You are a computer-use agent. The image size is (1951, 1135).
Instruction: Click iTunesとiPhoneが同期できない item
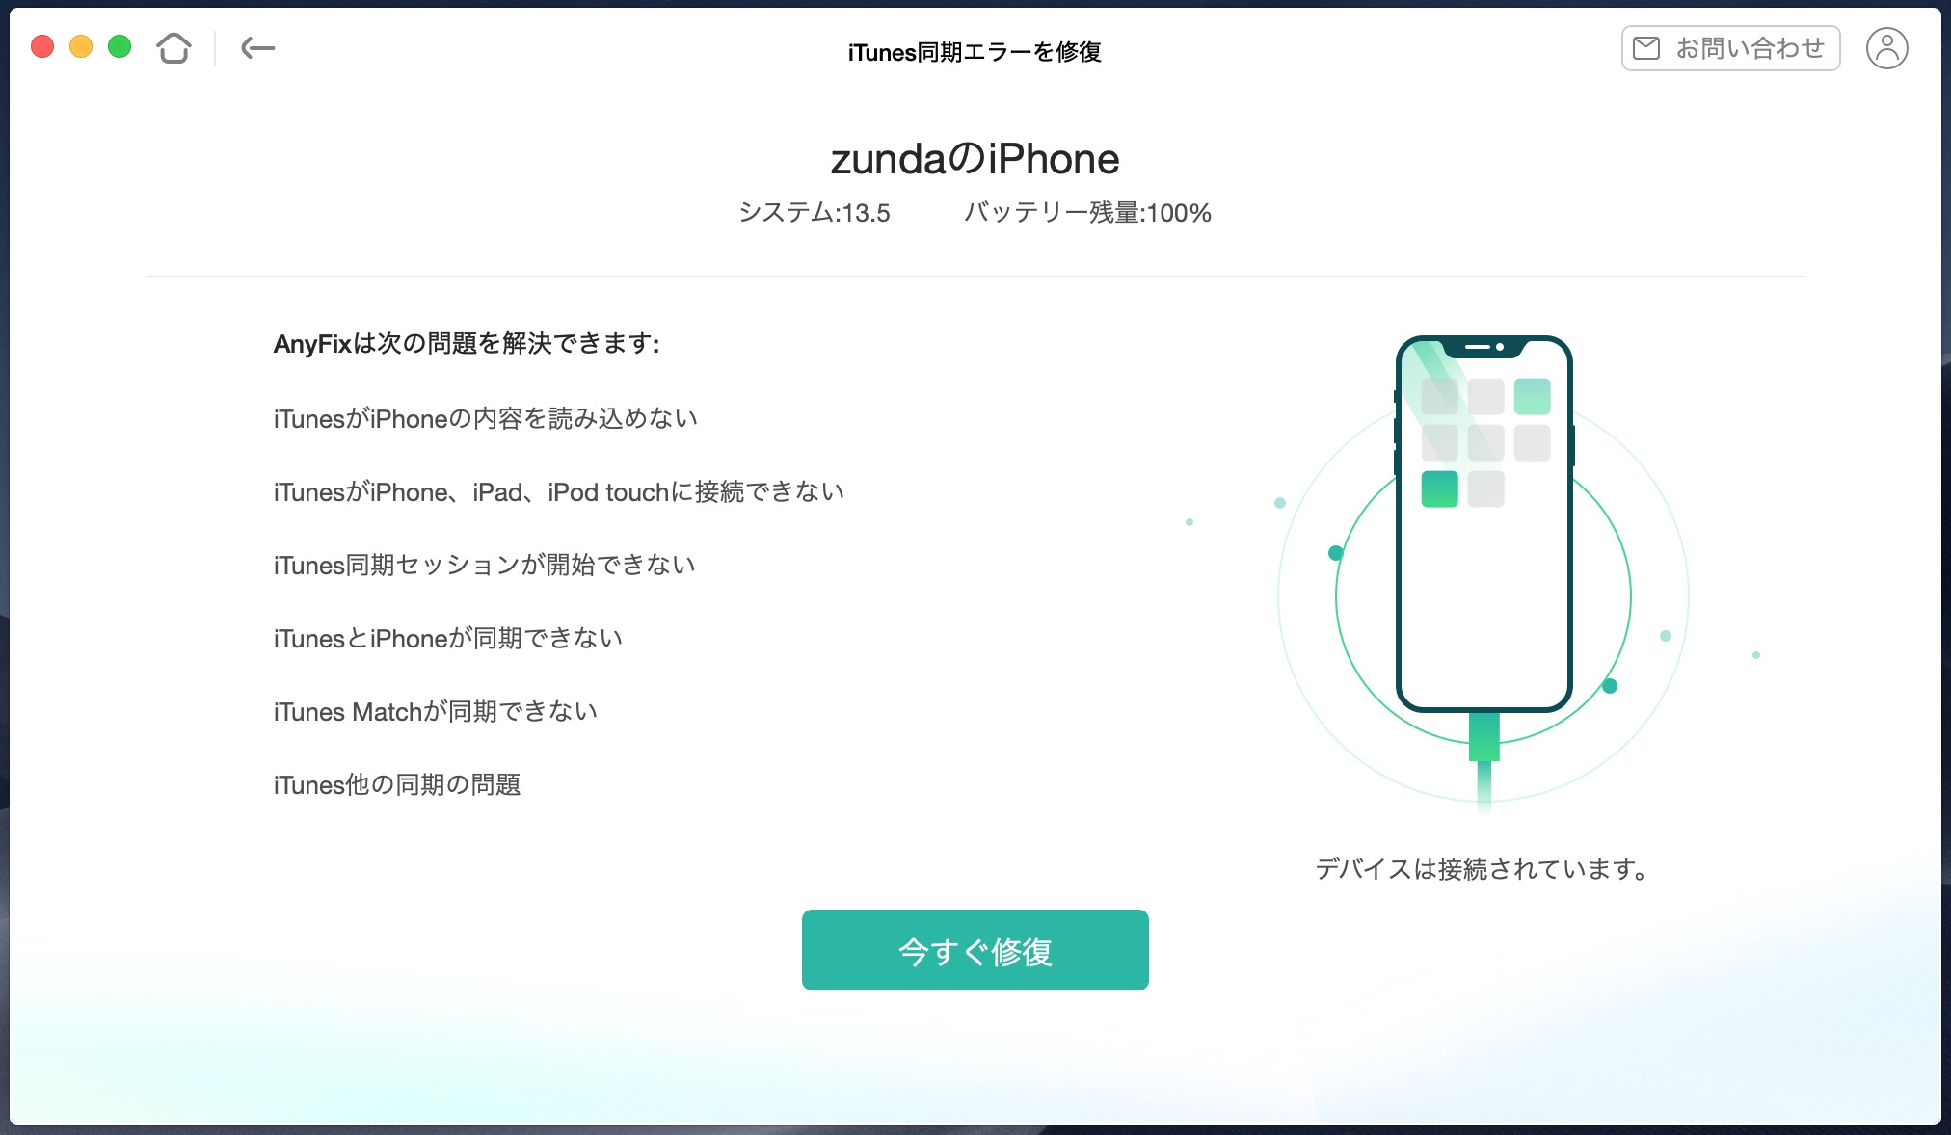pos(448,639)
